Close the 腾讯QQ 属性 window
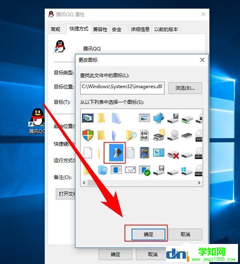Image resolution: width=240 pixels, height=264 pixels. click(203, 14)
